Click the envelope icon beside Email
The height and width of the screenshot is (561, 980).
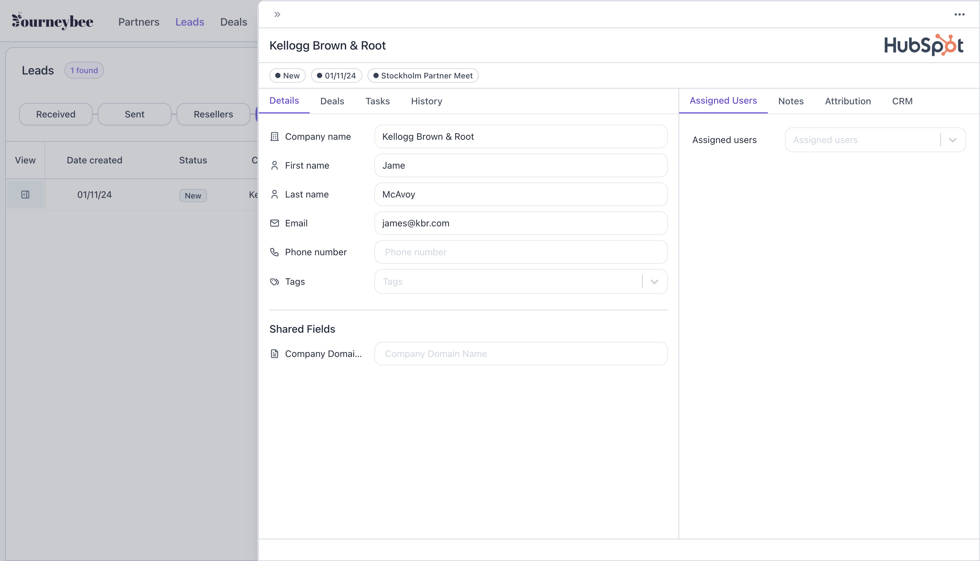274,223
